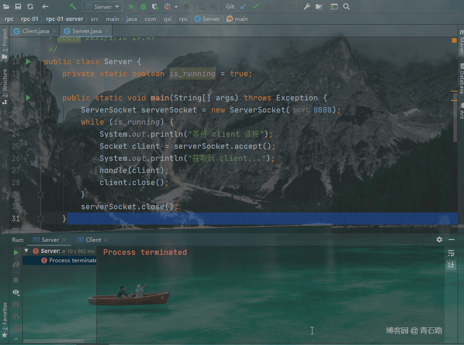This screenshot has width=464, height=345.
Task: Open Settings via the wrench icon
Action: 307,7
